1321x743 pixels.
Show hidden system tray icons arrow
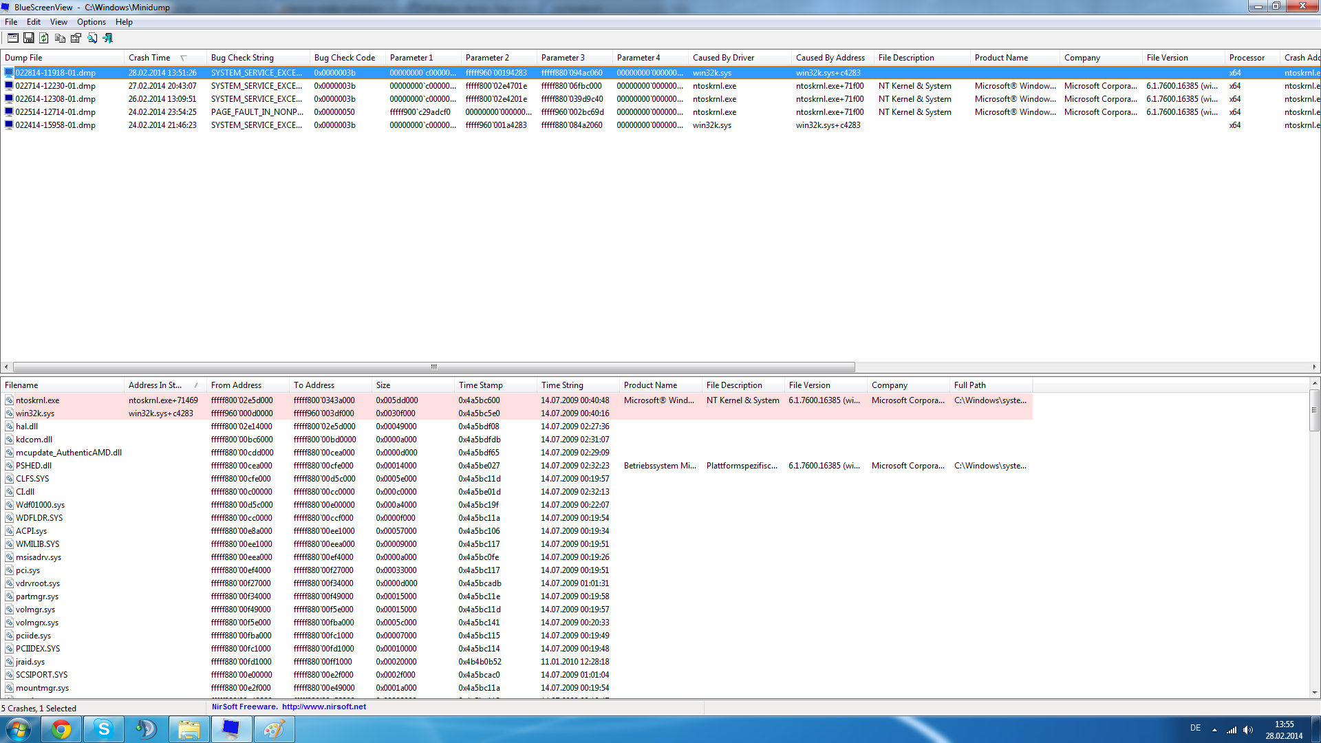[1214, 729]
